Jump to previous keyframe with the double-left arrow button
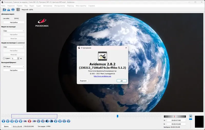The height and width of the screenshot is (130, 205). click(x=16, y=121)
